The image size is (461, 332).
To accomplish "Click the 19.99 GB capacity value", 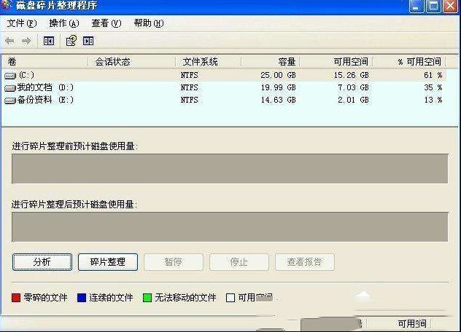I will tap(278, 88).
